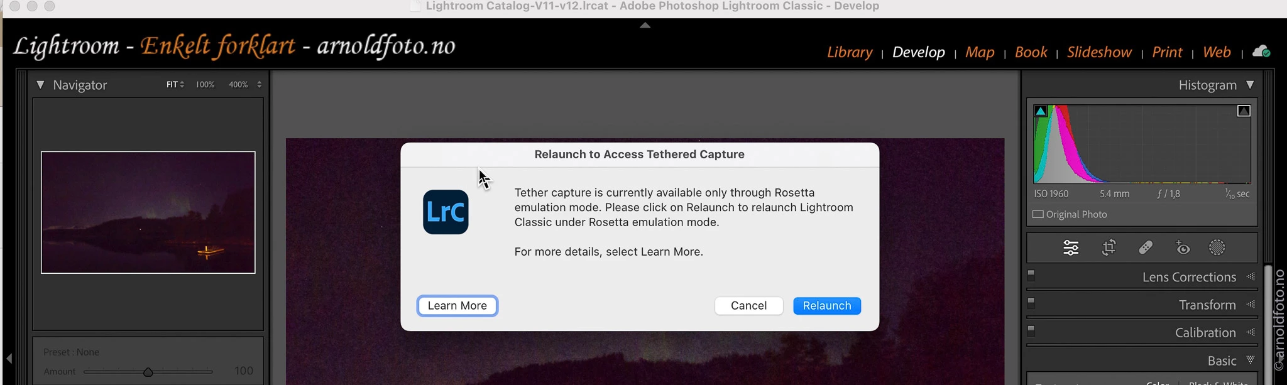Screen dimensions: 1287x385
Task: Click the Amount value 100
Action: [x=244, y=371]
